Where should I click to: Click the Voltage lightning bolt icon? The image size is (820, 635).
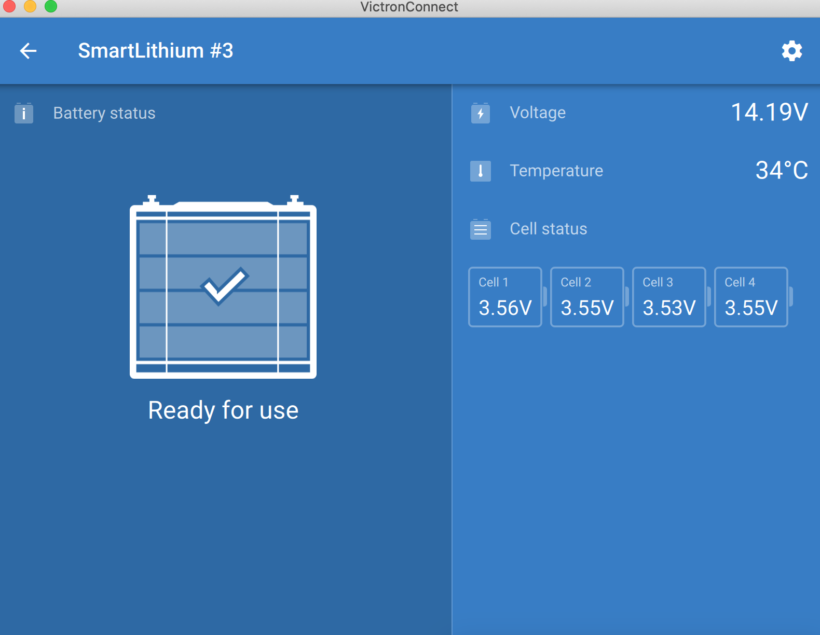click(480, 113)
